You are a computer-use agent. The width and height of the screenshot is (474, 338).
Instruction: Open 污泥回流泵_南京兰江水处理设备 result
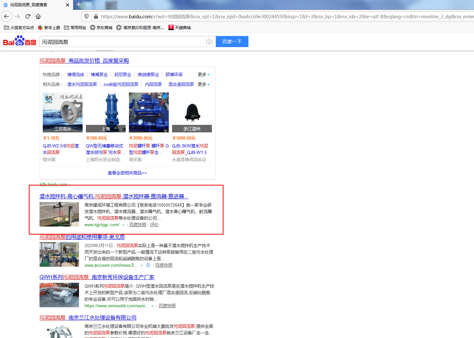coord(88,318)
